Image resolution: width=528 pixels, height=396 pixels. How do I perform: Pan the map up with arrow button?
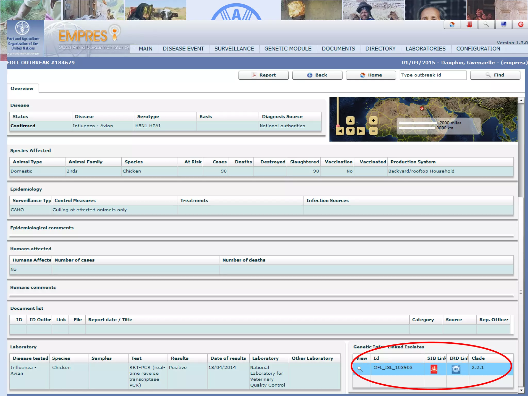(350, 120)
